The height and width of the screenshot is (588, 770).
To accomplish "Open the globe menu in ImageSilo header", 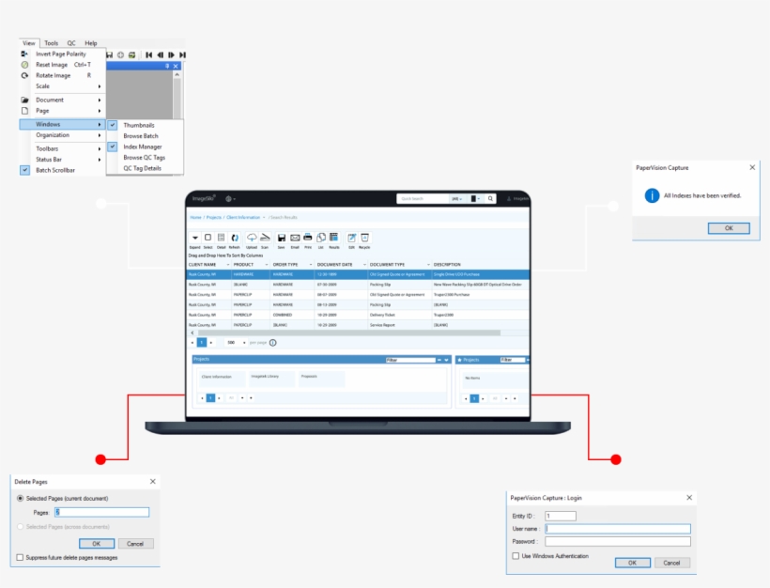I will [230, 199].
